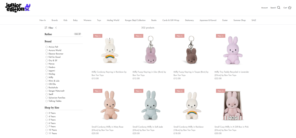
Task: Filter by size 5 Years
Action: pos(50,120)
